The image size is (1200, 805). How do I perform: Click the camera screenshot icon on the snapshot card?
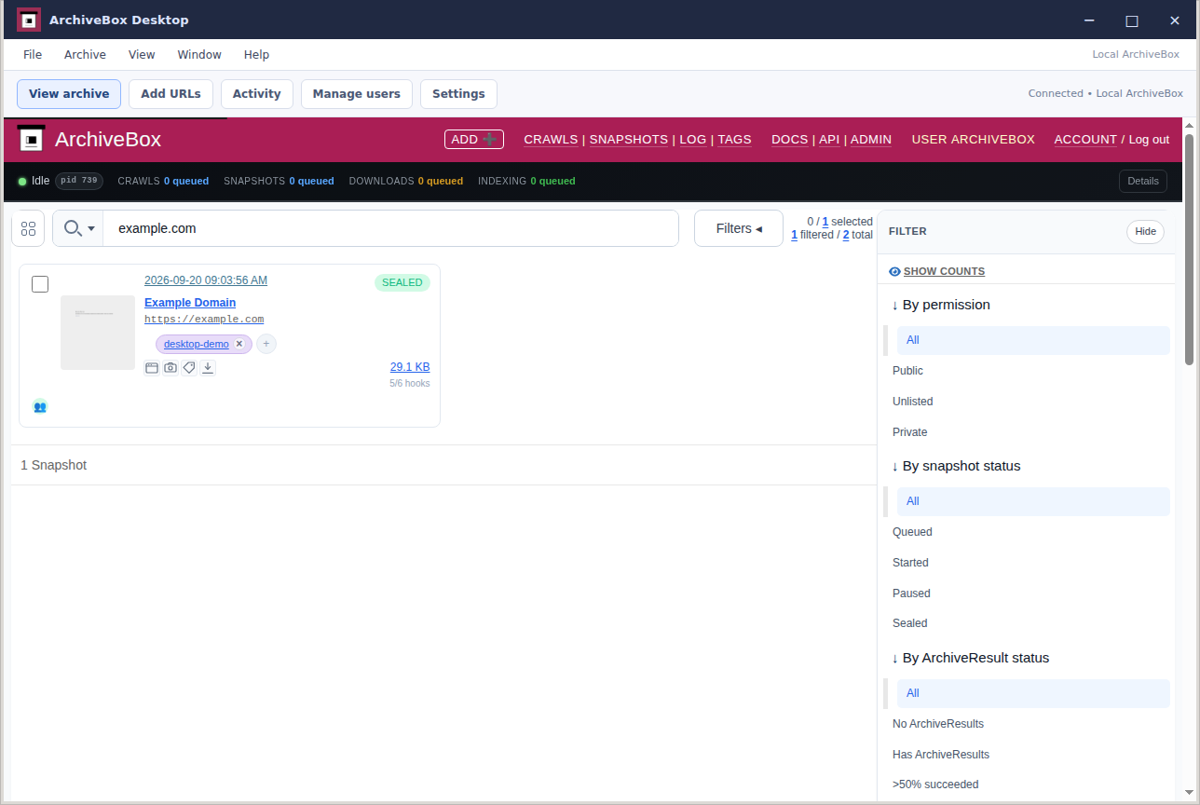(x=170, y=368)
